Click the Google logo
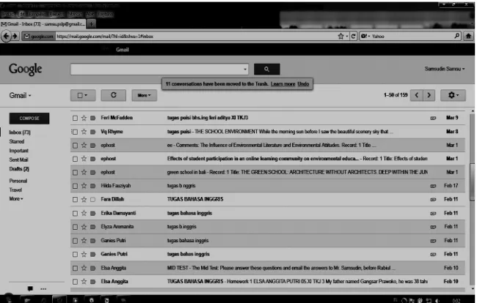The height and width of the screenshot is (303, 477). (25, 69)
